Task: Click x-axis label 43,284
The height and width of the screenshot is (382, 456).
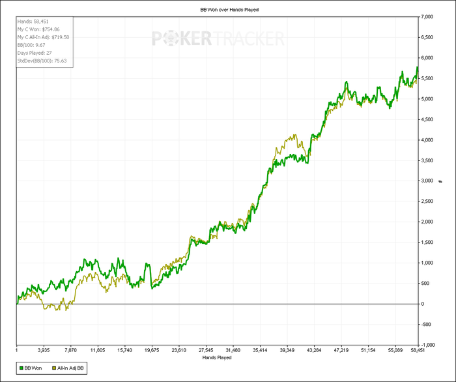Action: (314, 350)
